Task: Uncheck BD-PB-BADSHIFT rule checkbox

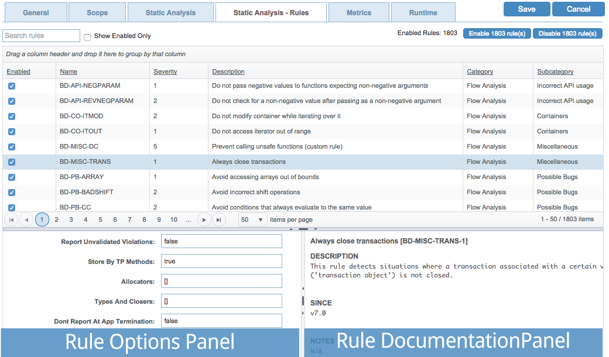Action: click(12, 192)
